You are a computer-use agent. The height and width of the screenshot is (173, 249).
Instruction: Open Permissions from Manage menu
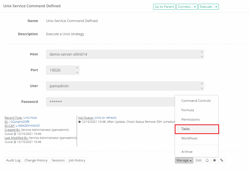(191, 120)
